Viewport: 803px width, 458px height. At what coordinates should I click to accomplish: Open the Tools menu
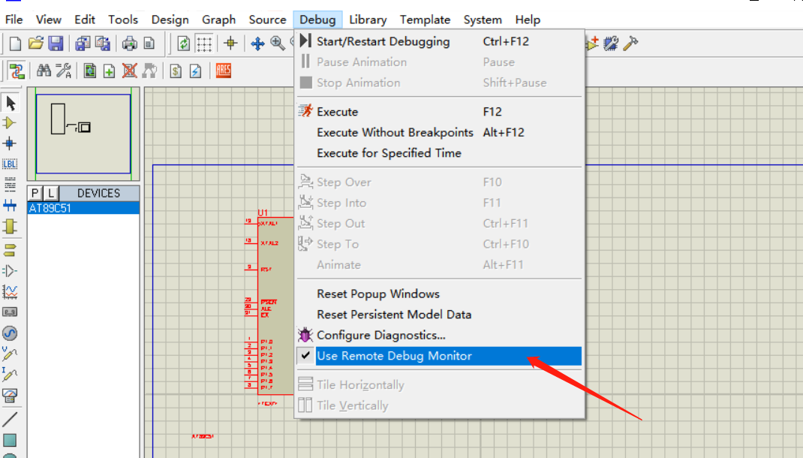(x=123, y=20)
